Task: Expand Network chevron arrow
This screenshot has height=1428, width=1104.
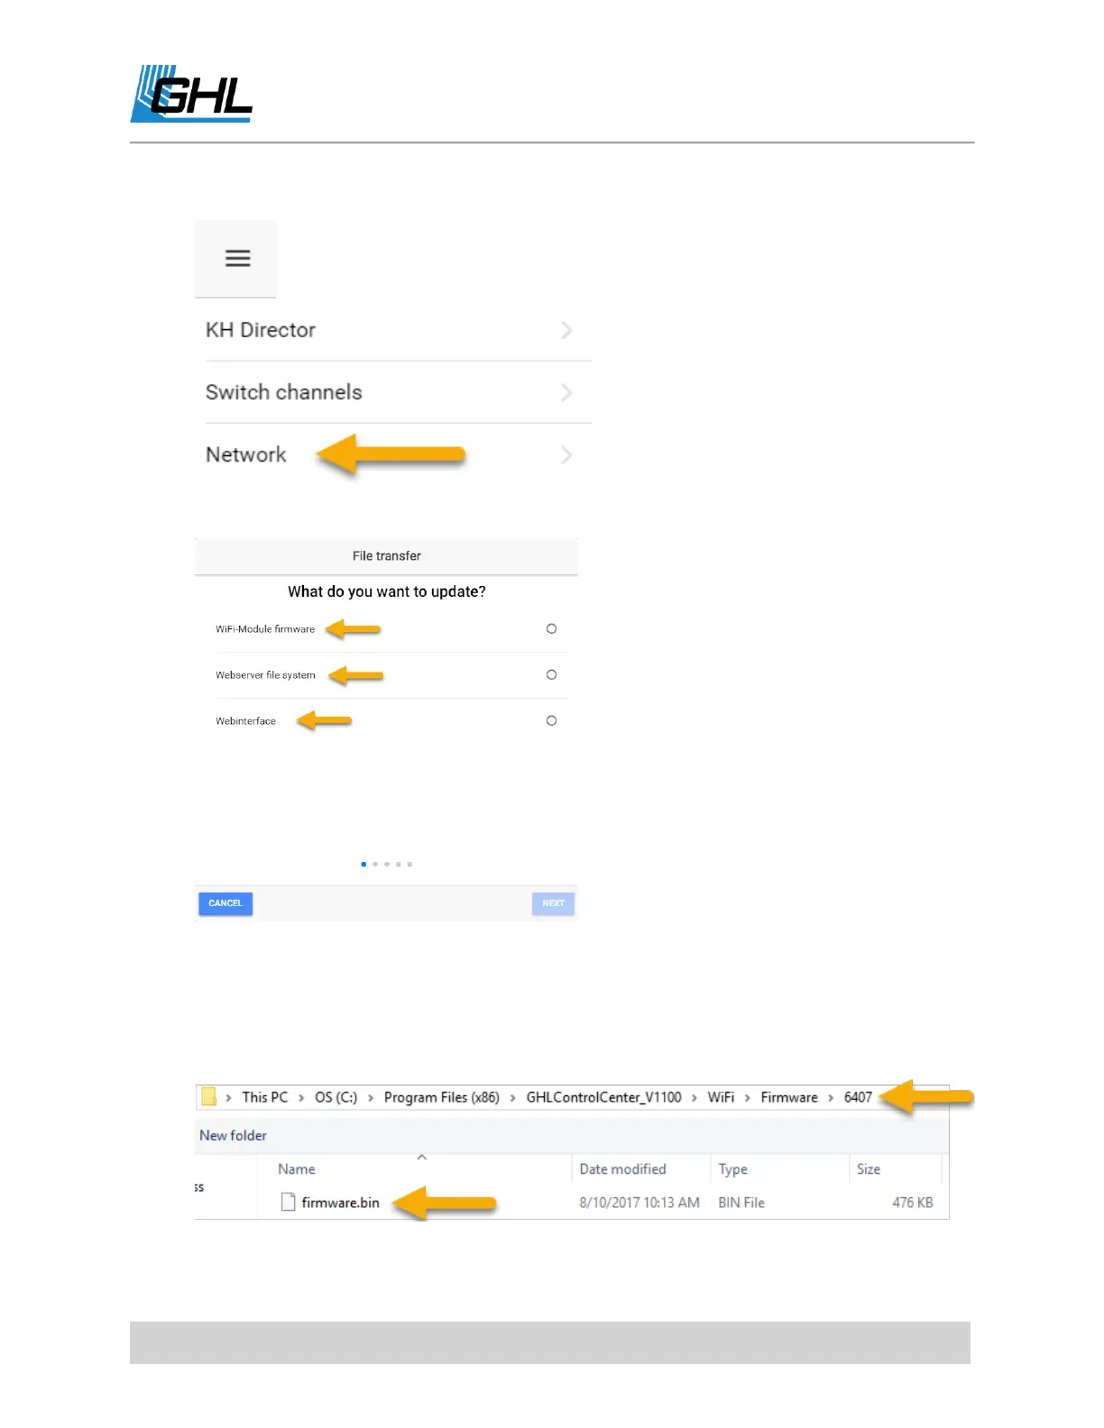Action: pyautogui.click(x=566, y=454)
